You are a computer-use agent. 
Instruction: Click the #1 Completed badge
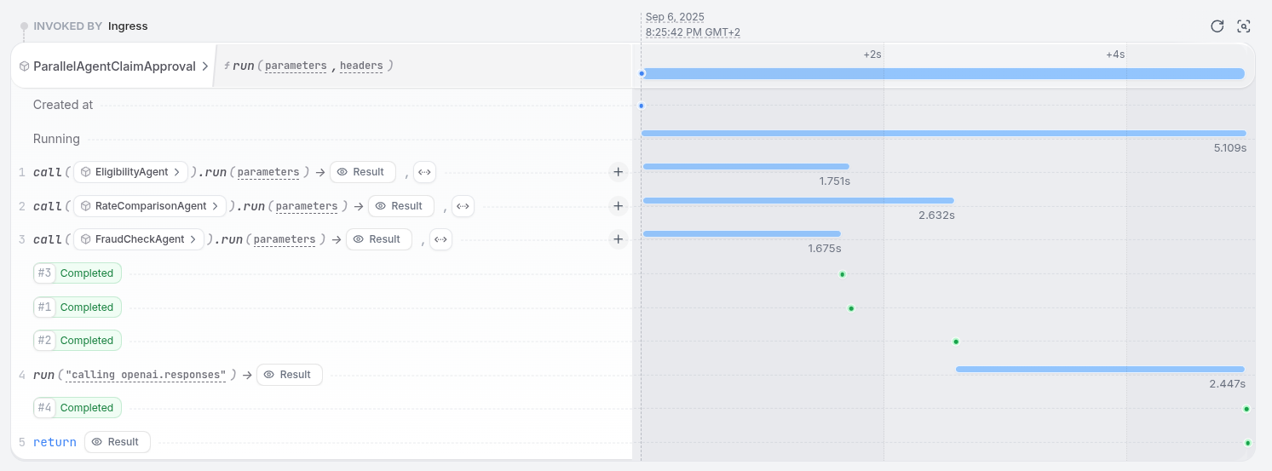coord(78,307)
